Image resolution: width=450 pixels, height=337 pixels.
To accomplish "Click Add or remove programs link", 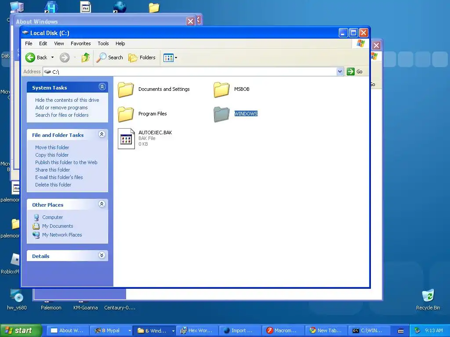I will (62, 108).
